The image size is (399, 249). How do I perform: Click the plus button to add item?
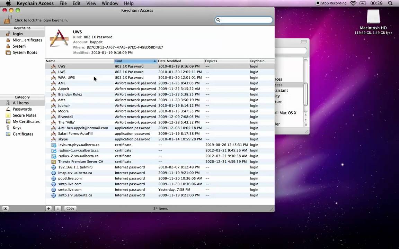[48, 208]
